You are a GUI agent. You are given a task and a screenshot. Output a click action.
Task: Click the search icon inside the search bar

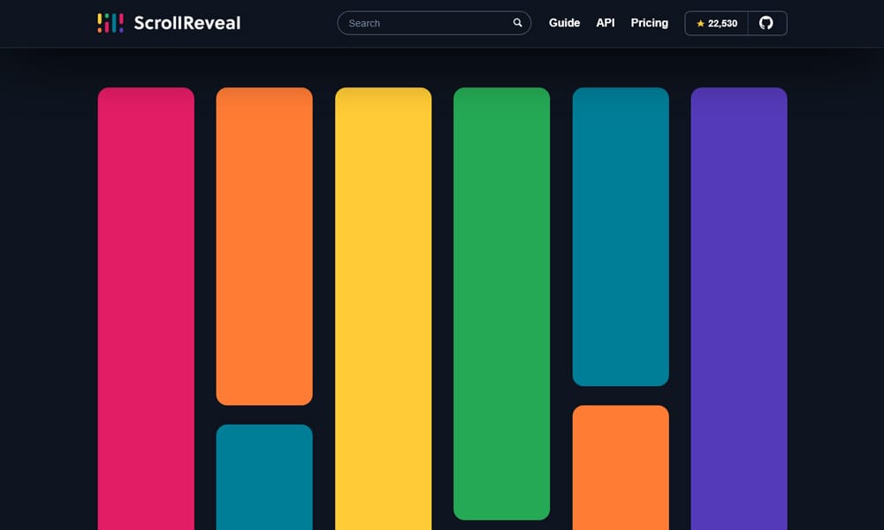coord(517,23)
